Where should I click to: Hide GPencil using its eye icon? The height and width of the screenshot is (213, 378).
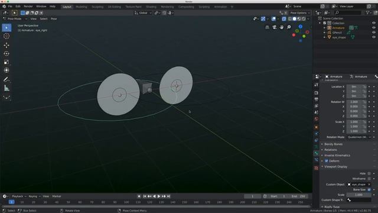[x=374, y=33]
